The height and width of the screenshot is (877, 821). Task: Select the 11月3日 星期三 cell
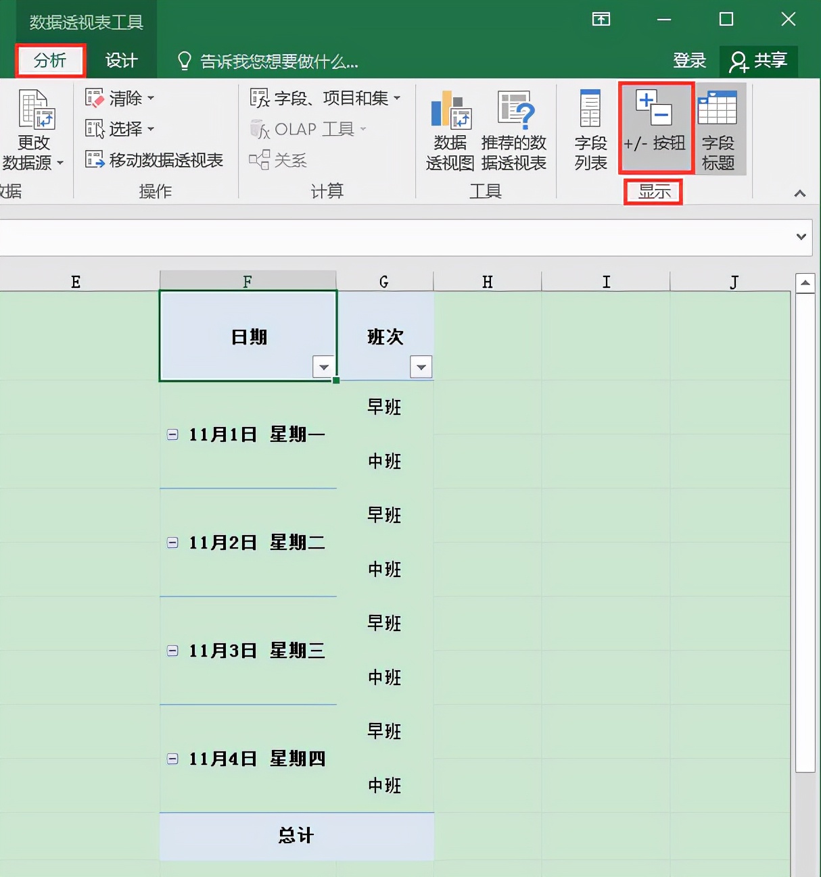248,651
